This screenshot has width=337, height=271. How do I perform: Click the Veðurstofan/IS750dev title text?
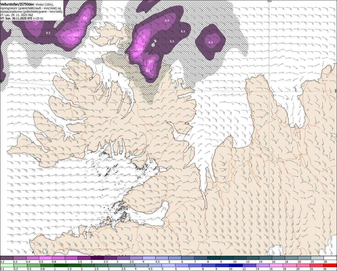coord(17,4)
